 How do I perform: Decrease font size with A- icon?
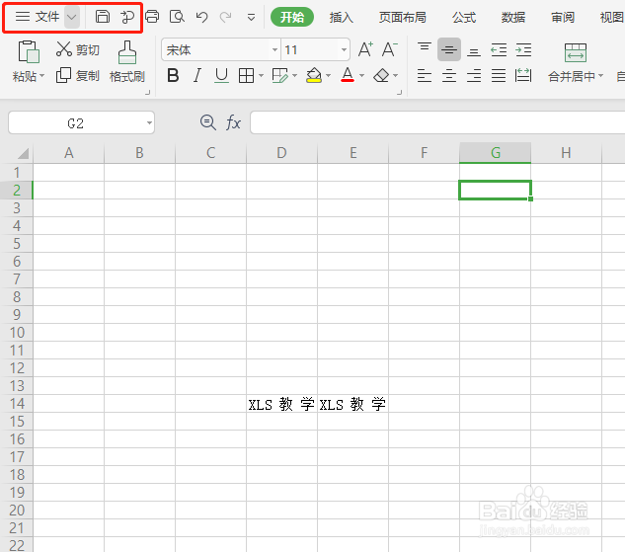pyautogui.click(x=389, y=49)
